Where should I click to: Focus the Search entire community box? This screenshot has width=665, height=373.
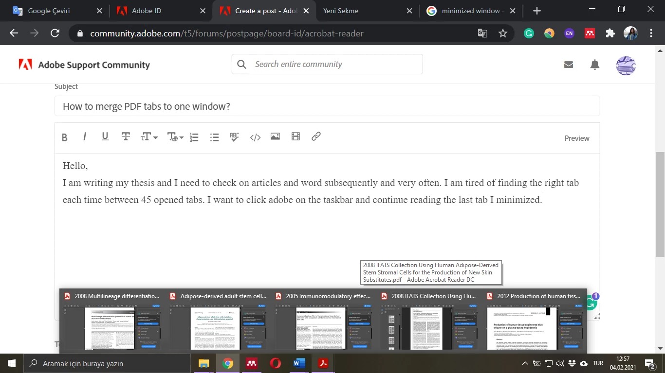pos(326,64)
